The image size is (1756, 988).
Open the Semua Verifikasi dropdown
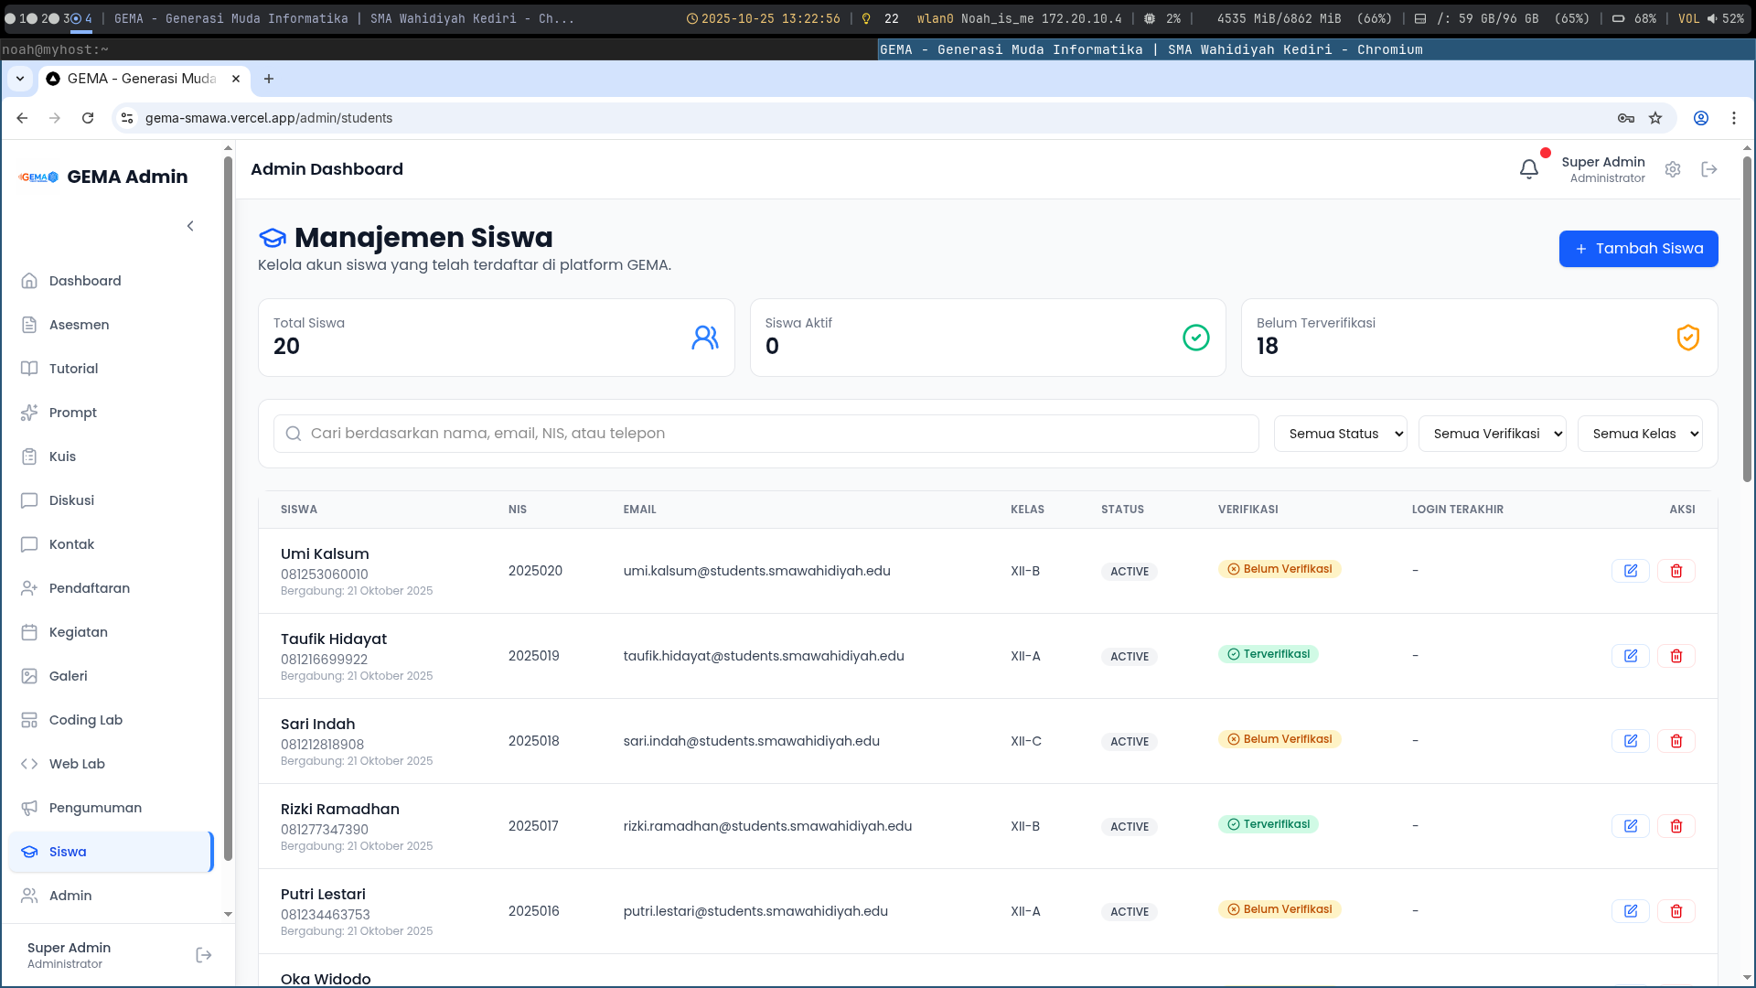(1492, 434)
